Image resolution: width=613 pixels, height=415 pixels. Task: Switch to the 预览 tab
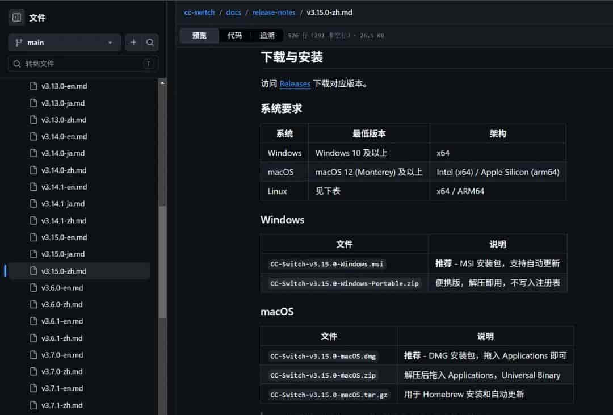pyautogui.click(x=199, y=36)
